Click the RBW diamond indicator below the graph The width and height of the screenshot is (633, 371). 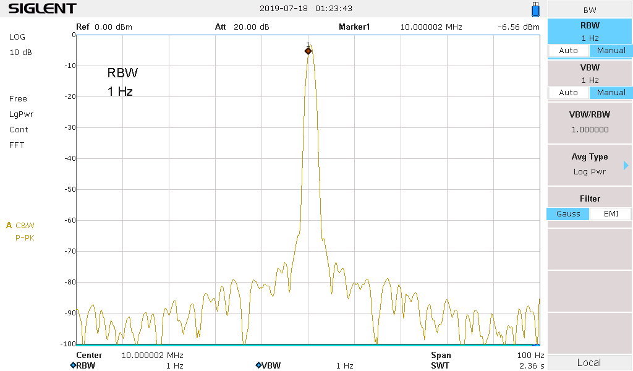(x=73, y=365)
